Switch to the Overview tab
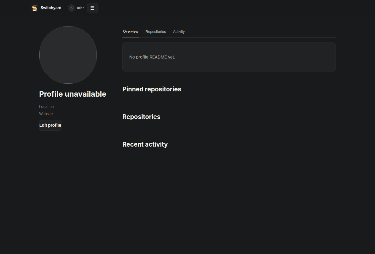375x254 pixels. coord(131,31)
